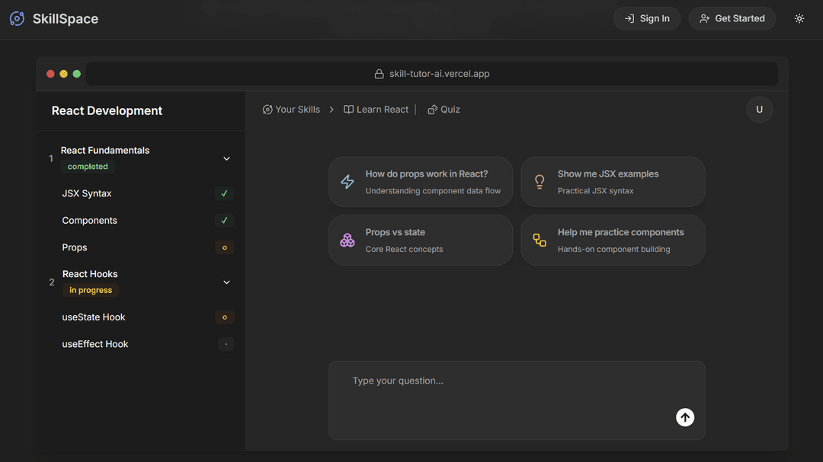Click the SkillSpace logo icon
Image resolution: width=823 pixels, height=462 pixels.
coord(17,18)
